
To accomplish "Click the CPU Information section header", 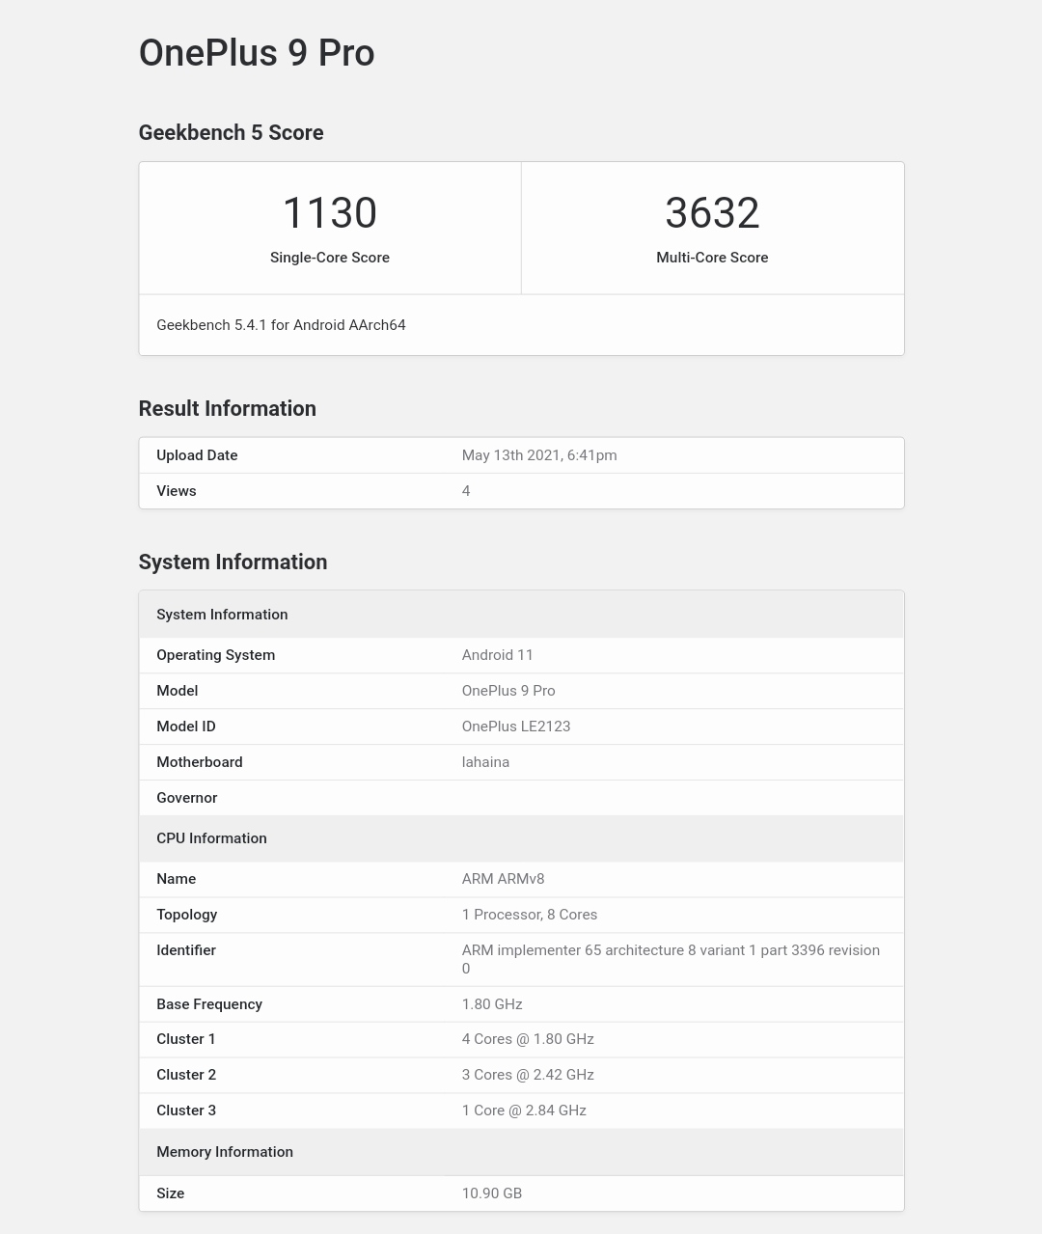I will (211, 838).
